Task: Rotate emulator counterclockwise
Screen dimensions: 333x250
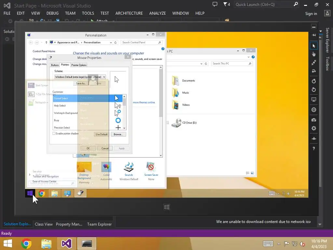Action: pyautogui.click(x=314, y=90)
